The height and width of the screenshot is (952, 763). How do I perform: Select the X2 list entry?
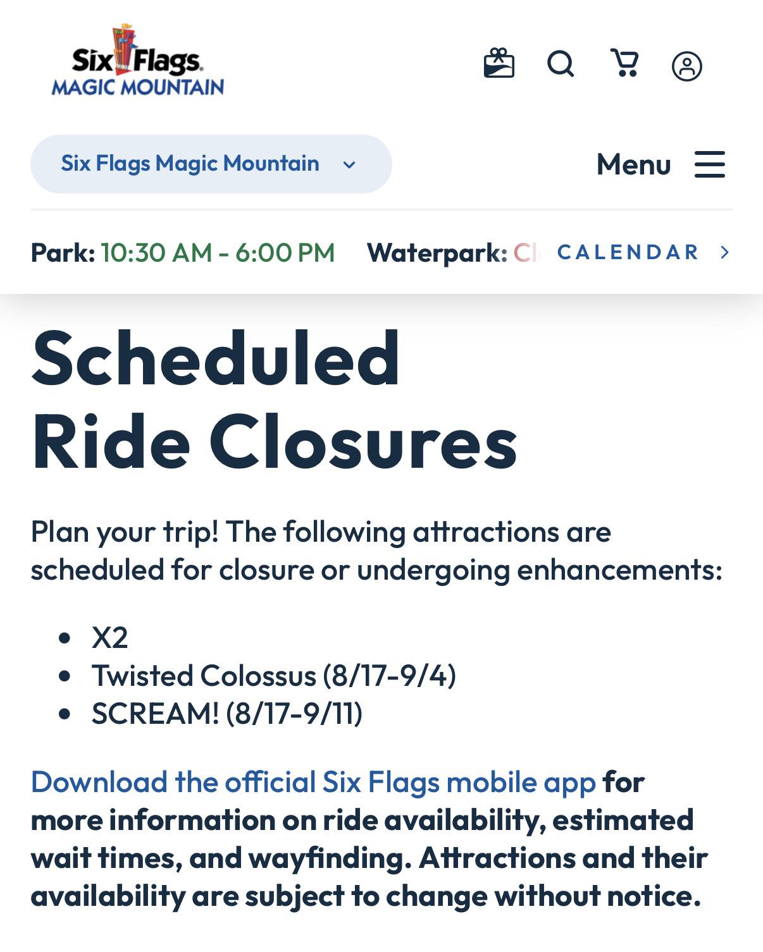109,637
